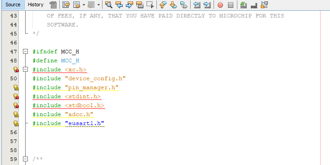This screenshot has width=330, height=165.
Task: Click the error hint bulb beside stdint.h
Action: pyautogui.click(x=16, y=96)
